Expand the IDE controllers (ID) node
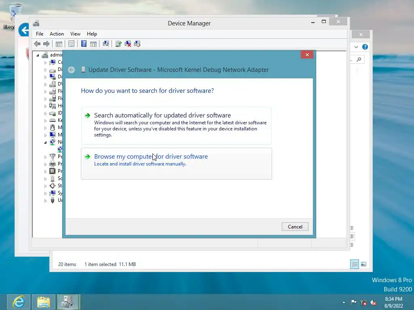 click(x=45, y=113)
